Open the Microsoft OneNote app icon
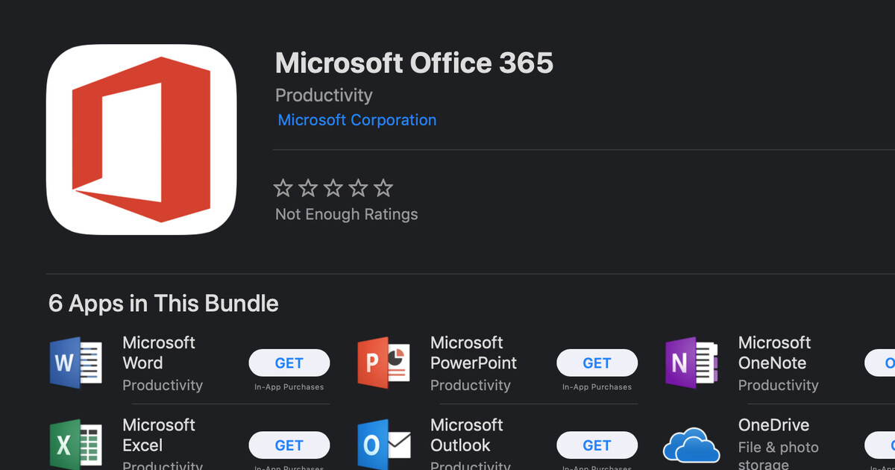 click(x=691, y=363)
